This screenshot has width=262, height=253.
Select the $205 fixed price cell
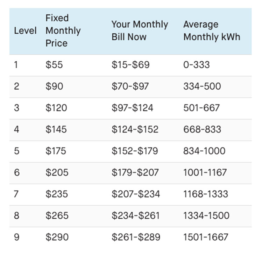pos(57,172)
